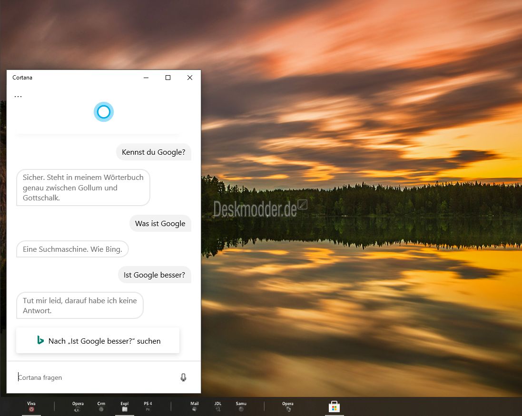The image size is (522, 416).
Task: Open the Mail taskbar item
Action: [x=195, y=406]
